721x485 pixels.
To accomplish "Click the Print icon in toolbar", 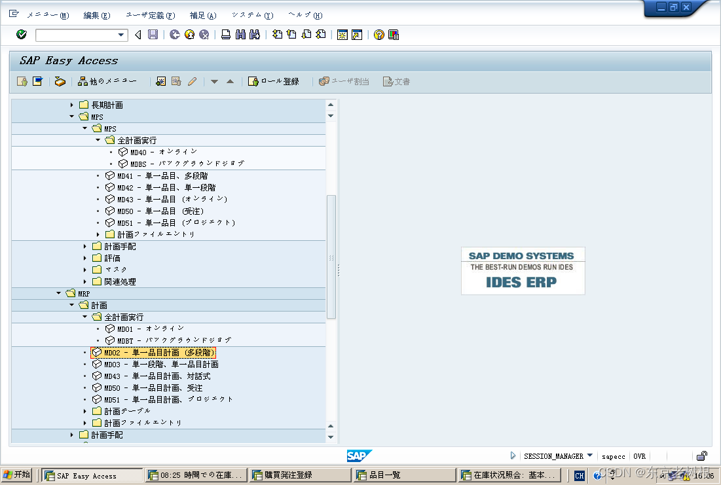I will (x=226, y=35).
